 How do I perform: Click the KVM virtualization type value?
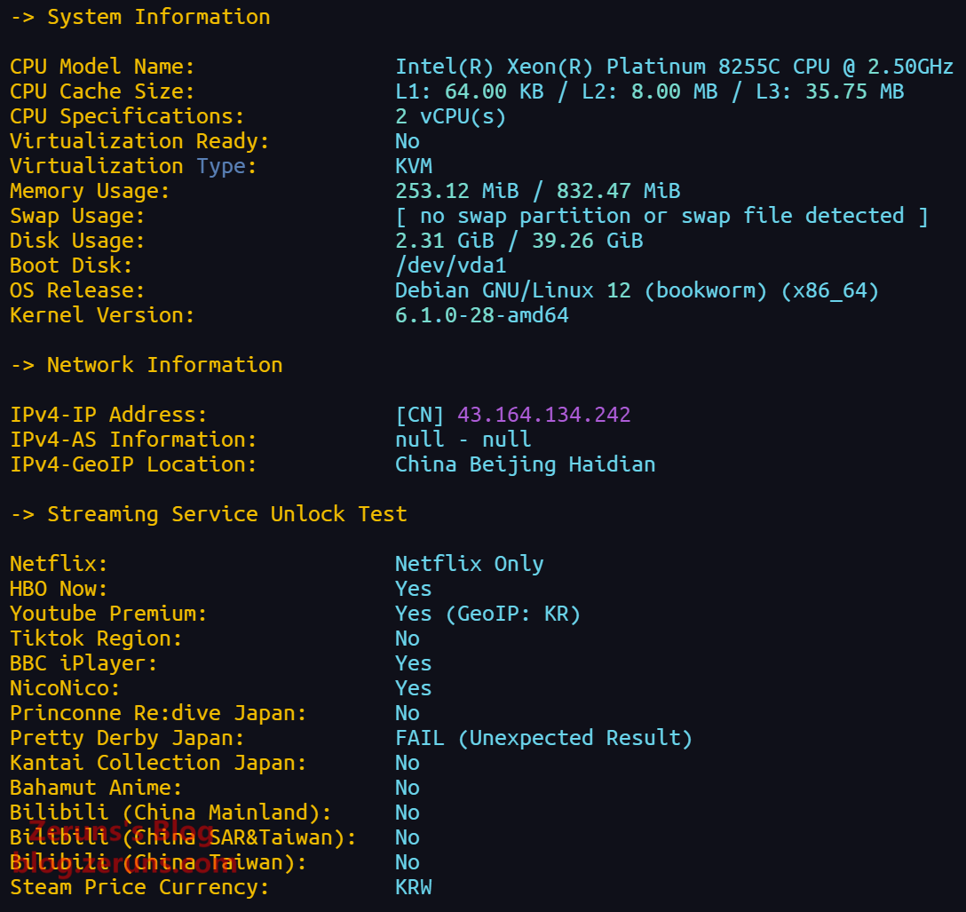click(x=414, y=166)
